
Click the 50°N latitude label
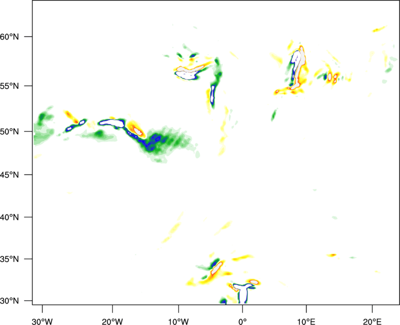(9, 131)
